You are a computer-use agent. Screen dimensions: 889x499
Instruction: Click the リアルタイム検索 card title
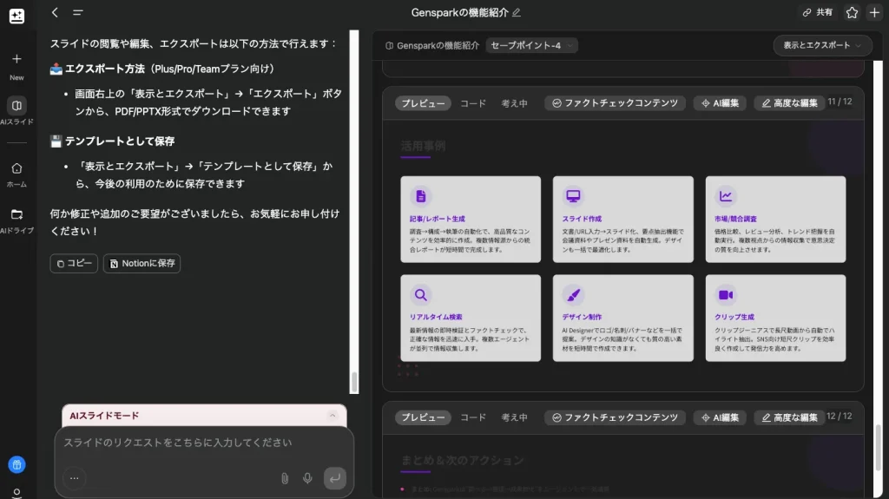(436, 317)
